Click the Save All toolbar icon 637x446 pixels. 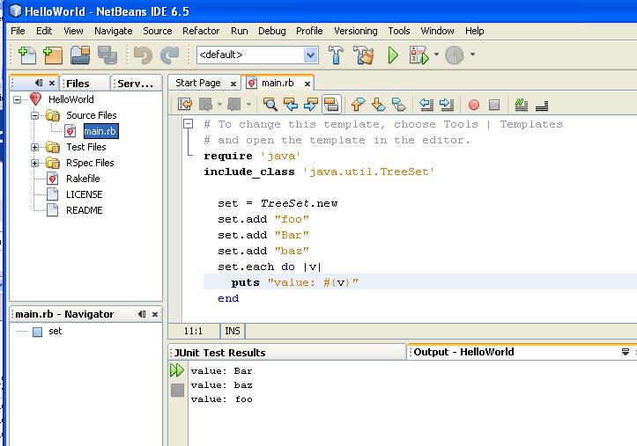[107, 55]
